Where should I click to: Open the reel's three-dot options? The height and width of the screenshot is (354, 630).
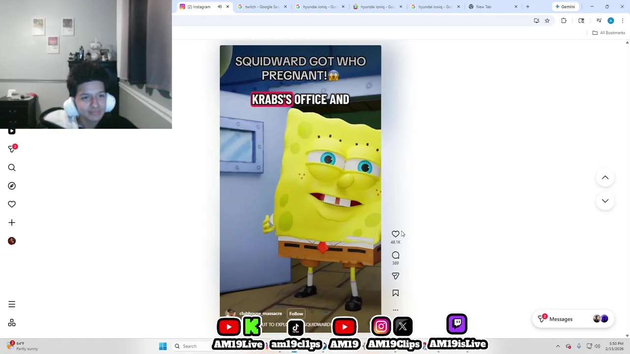(x=395, y=310)
